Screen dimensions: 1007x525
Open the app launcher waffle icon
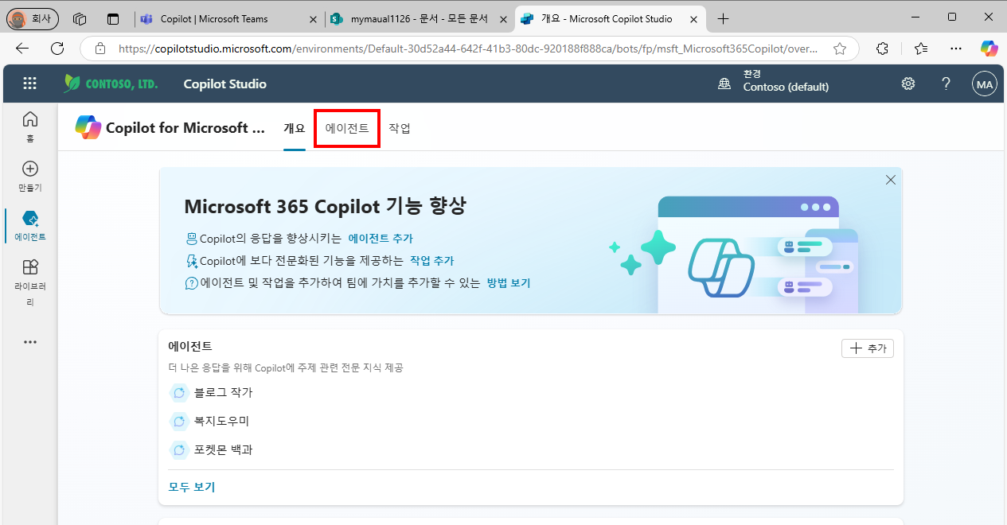pos(29,84)
